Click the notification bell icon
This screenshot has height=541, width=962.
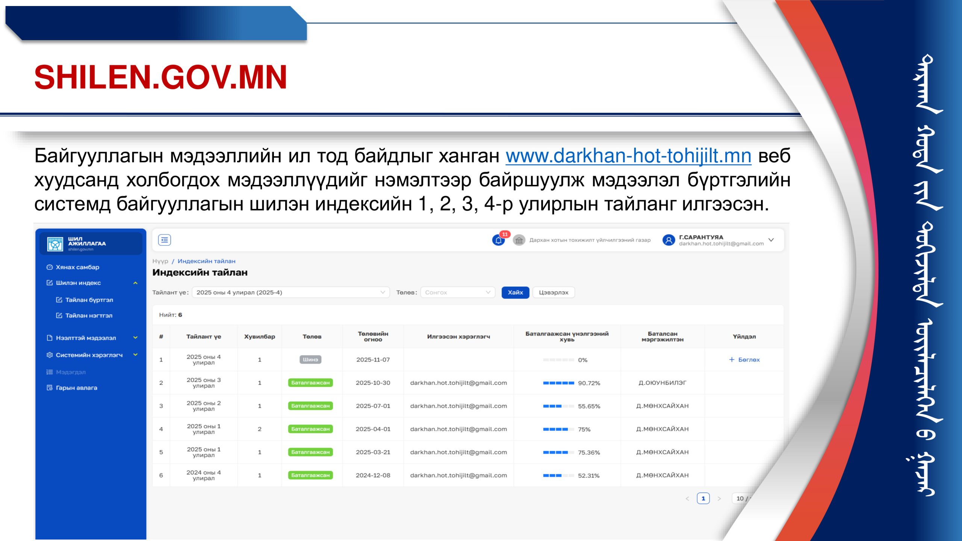point(498,240)
